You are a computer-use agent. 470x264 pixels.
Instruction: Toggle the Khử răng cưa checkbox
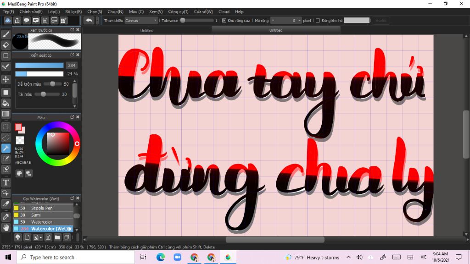coord(224,21)
